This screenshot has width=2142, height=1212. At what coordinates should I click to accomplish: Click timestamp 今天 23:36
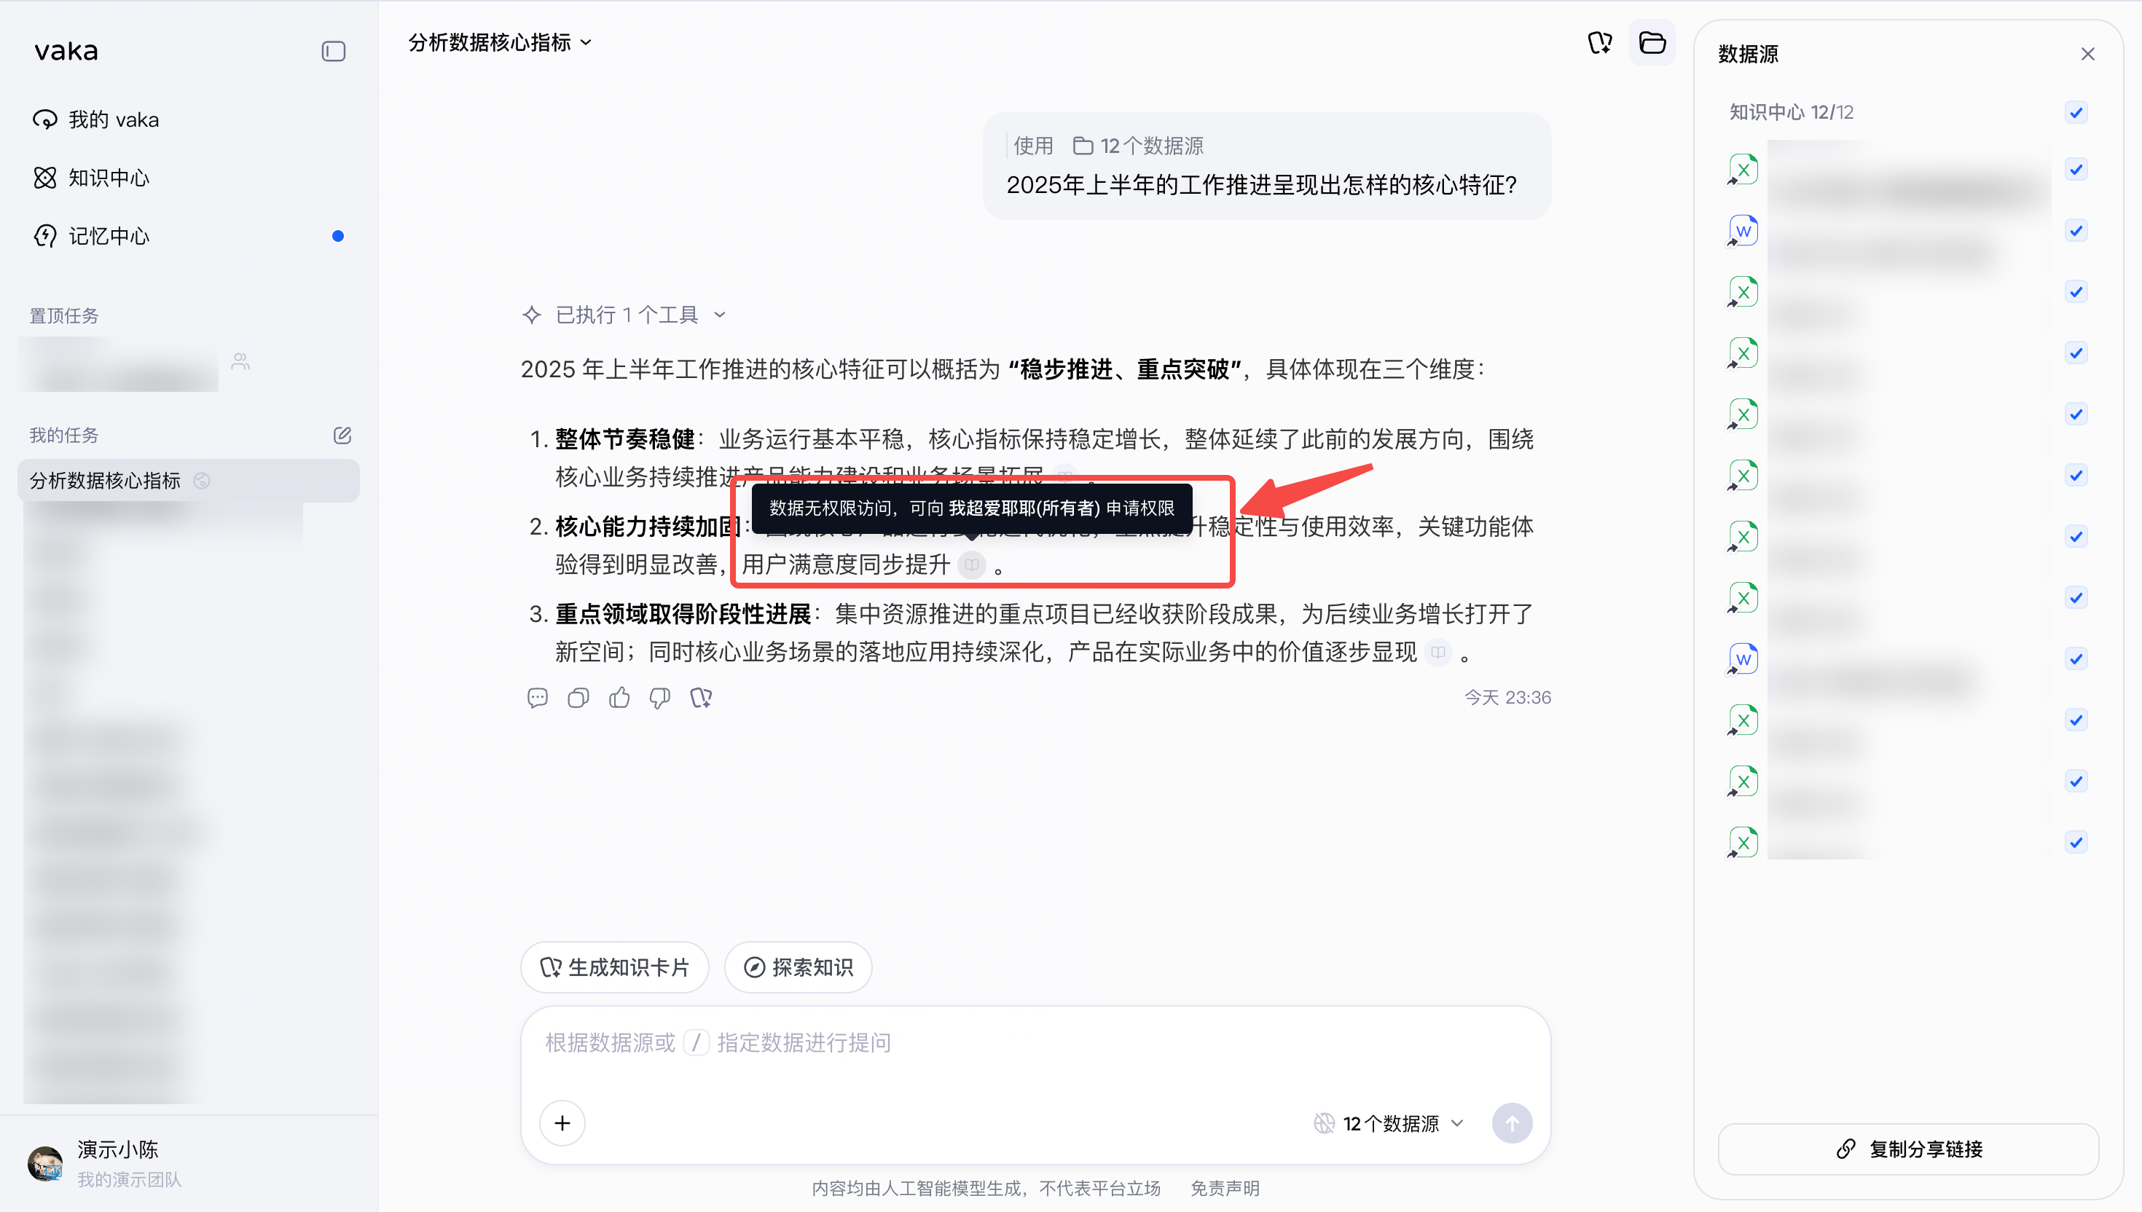(x=1507, y=698)
